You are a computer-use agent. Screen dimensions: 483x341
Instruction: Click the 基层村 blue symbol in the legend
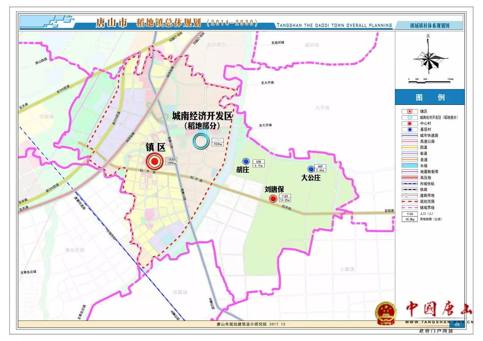coord(409,129)
